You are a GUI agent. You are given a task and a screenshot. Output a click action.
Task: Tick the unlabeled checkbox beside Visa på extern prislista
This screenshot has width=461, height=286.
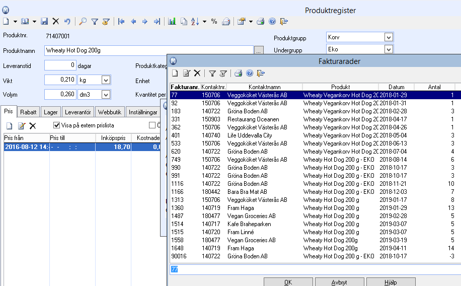coord(152,125)
